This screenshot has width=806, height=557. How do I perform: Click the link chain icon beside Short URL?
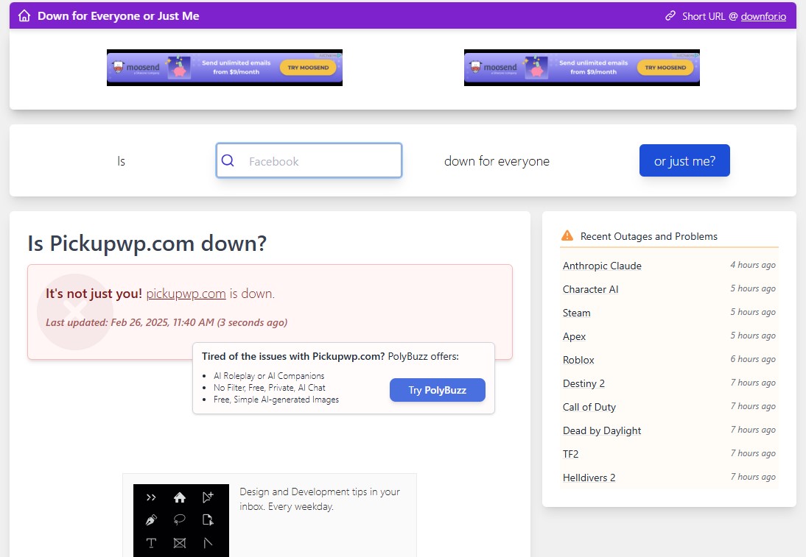pyautogui.click(x=670, y=16)
